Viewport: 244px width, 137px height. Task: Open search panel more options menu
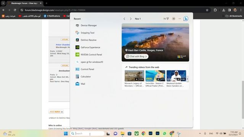(180, 19)
